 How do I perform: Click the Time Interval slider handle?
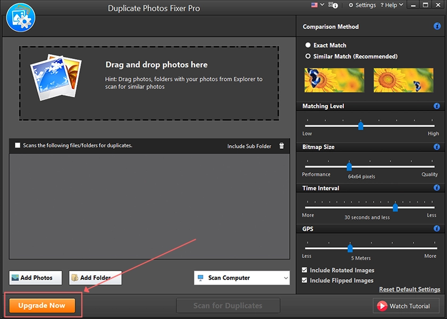click(x=395, y=207)
